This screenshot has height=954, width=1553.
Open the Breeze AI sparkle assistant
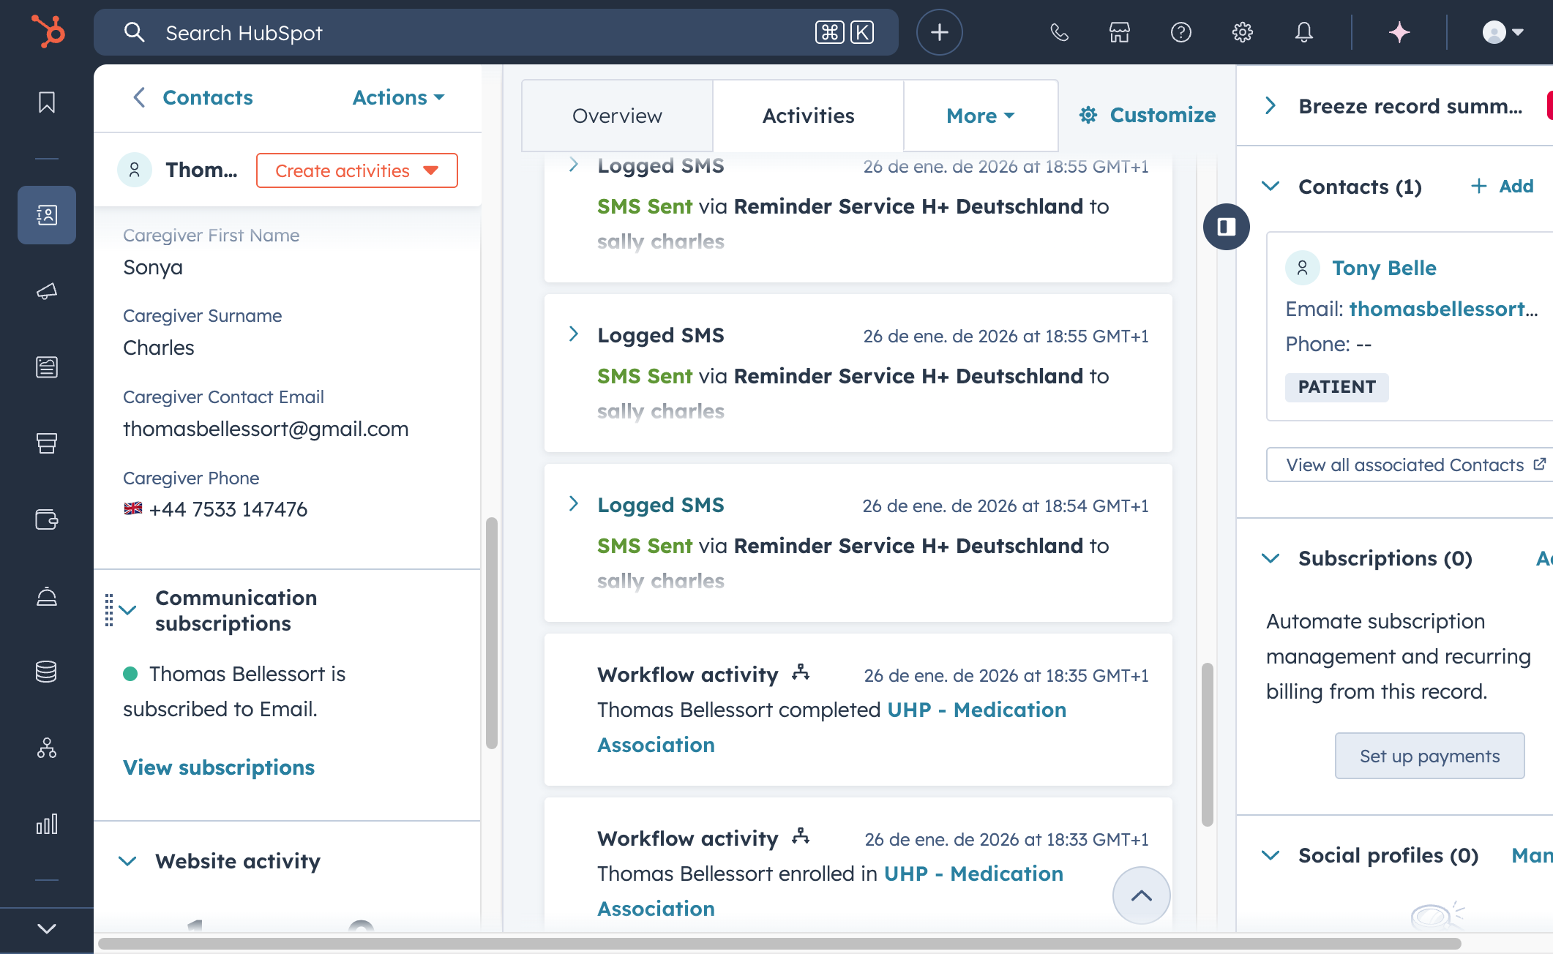tap(1399, 32)
